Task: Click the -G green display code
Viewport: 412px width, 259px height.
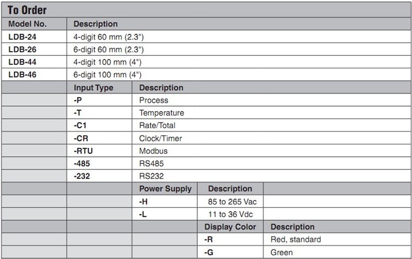Action: point(209,252)
